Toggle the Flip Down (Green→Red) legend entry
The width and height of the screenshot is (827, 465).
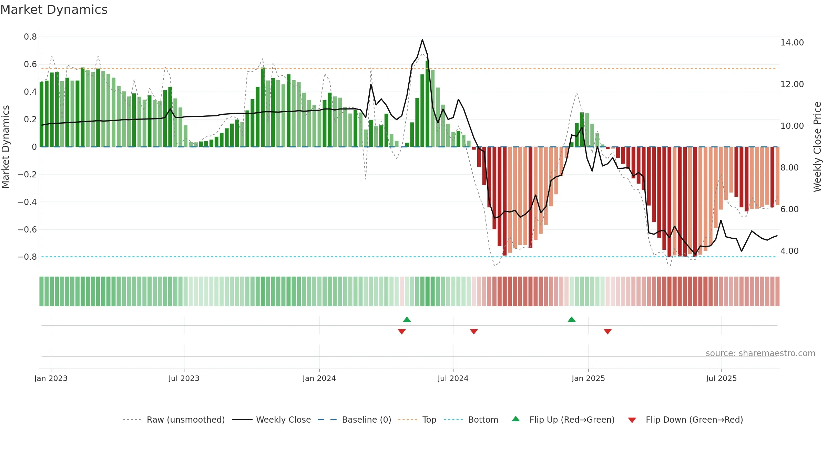tap(685, 420)
